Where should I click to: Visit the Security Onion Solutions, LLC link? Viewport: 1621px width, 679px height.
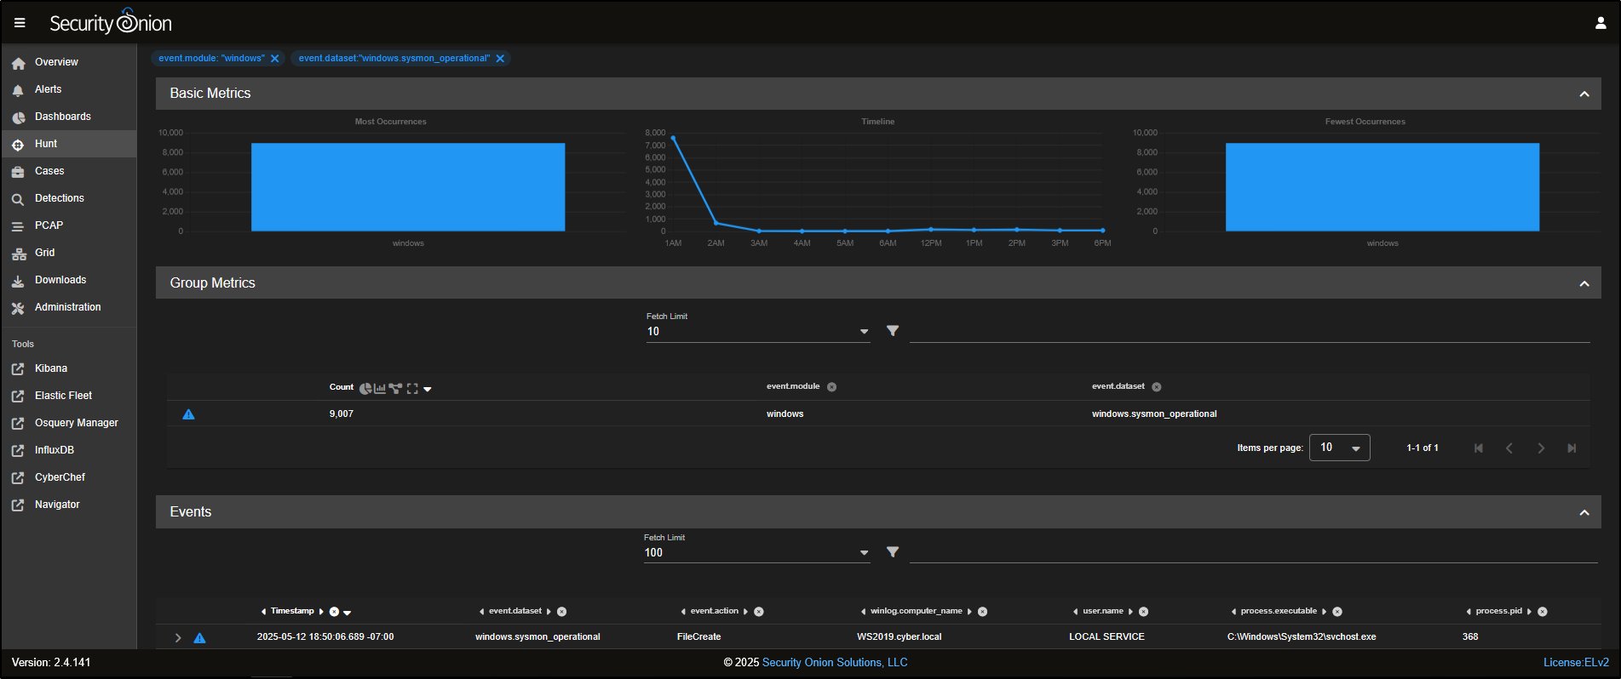click(x=835, y=662)
